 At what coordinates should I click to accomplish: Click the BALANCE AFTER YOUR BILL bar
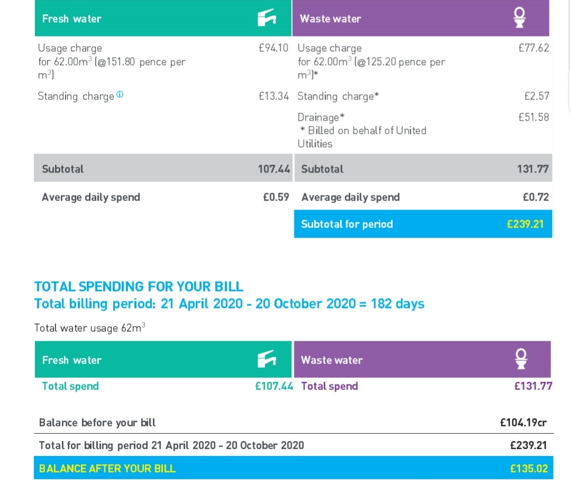(x=293, y=468)
